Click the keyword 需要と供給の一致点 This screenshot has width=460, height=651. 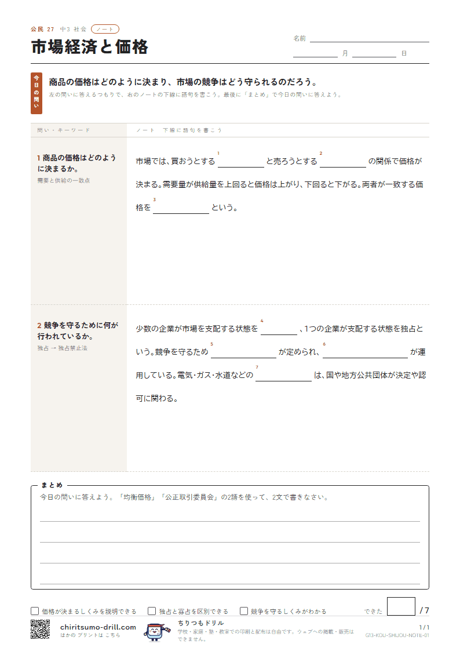tap(64, 181)
